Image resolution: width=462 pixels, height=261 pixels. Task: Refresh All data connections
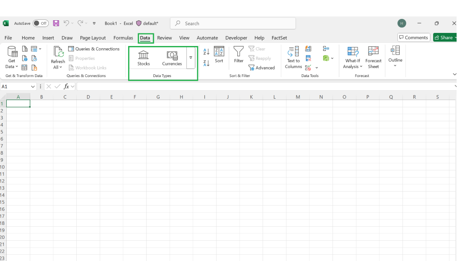point(57,58)
